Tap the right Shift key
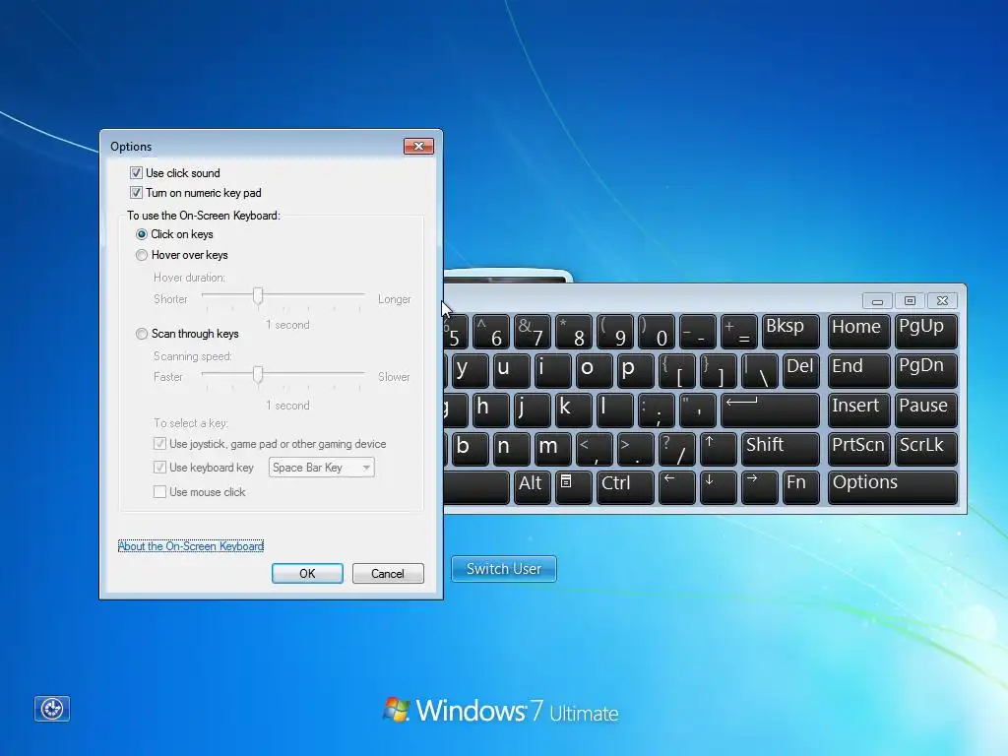Screen dimensions: 1008x756 coord(781,449)
